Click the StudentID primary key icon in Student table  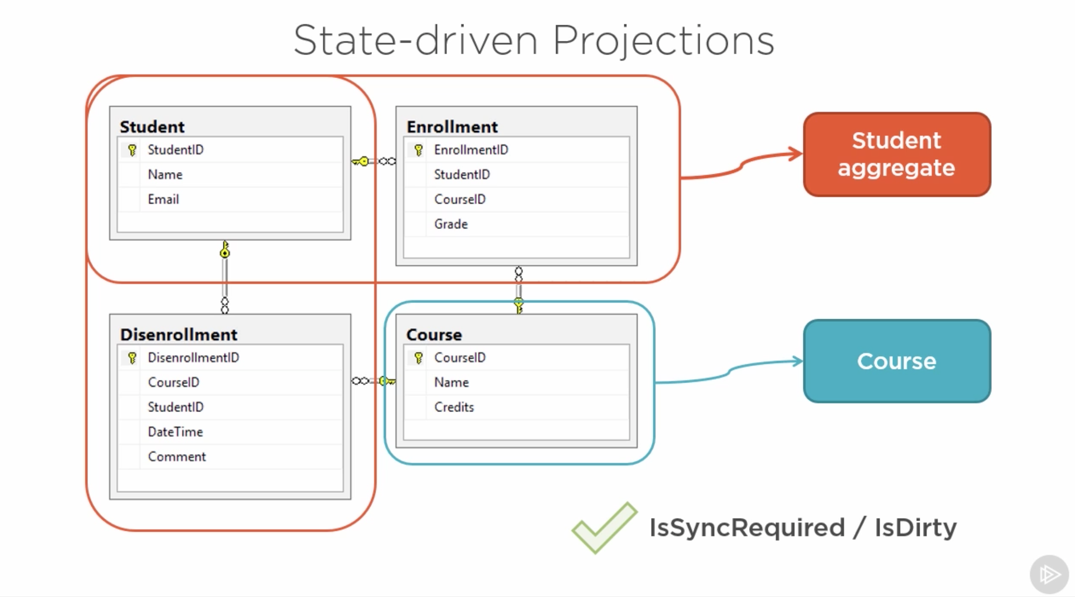[x=132, y=150]
